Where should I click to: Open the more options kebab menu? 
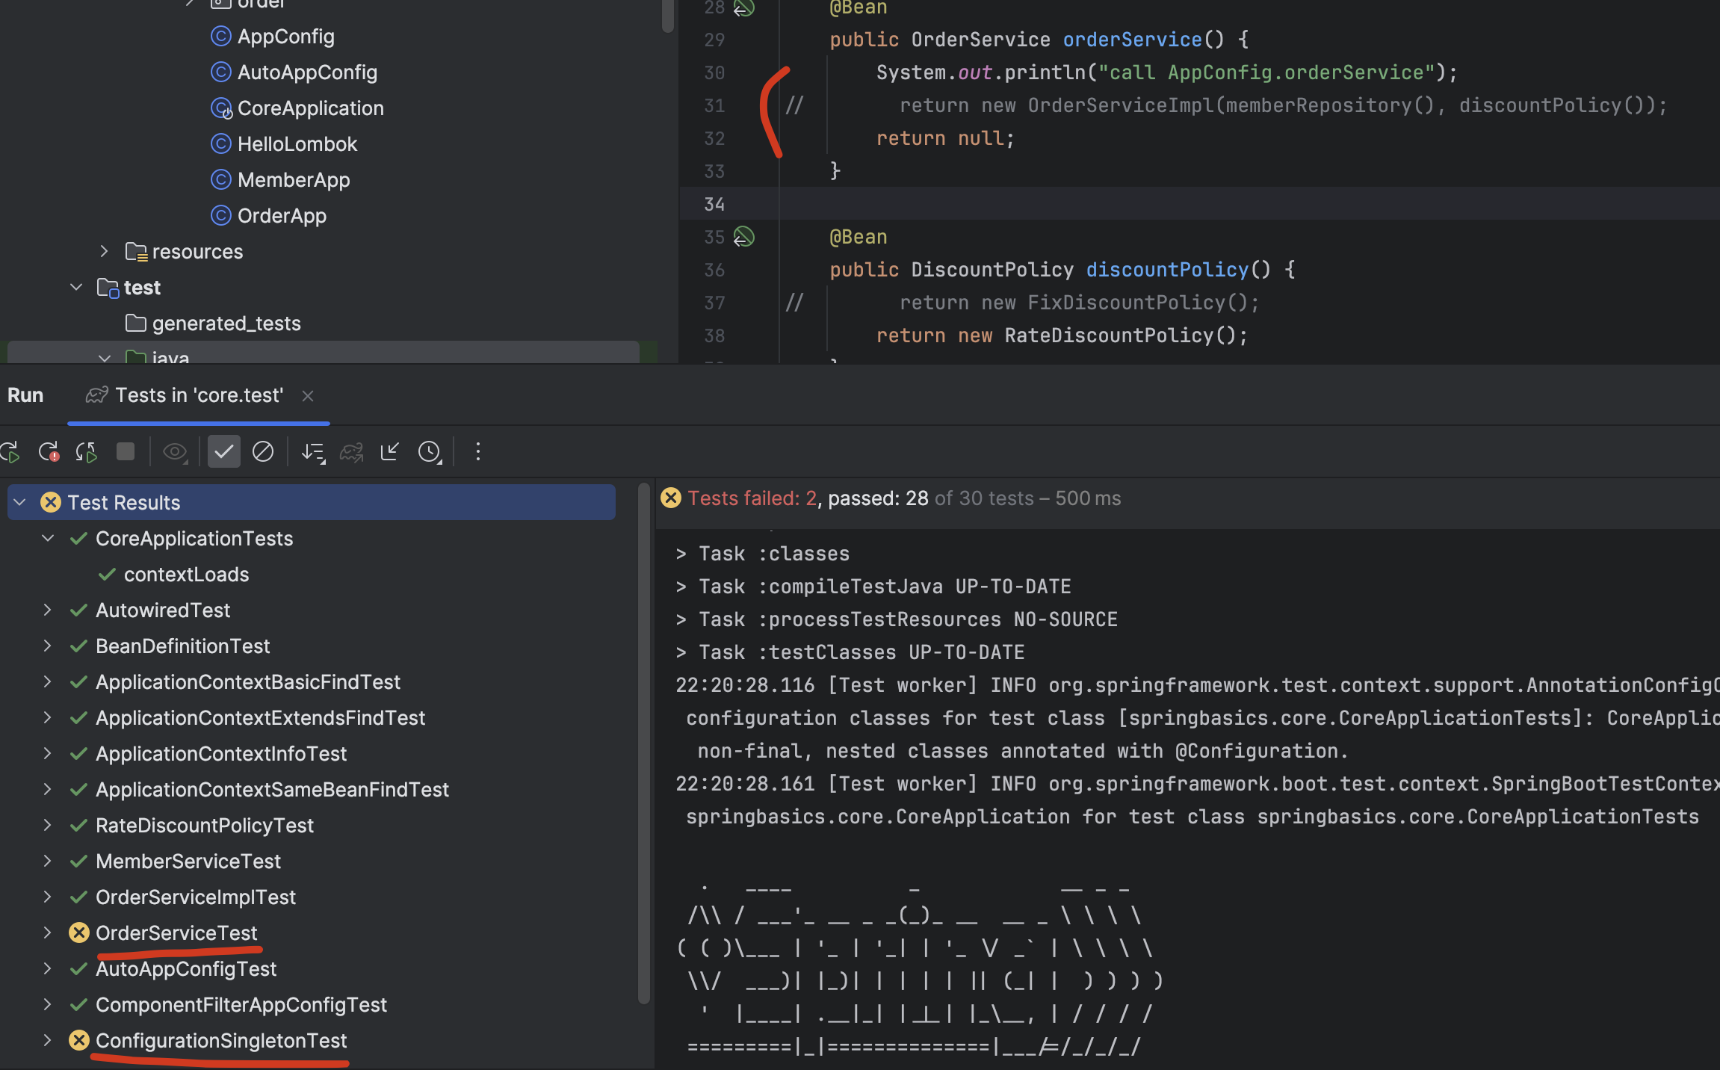coord(478,451)
